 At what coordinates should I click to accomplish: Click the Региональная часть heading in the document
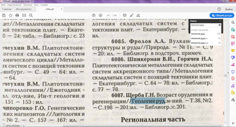pyautogui.click(x=153, y=120)
